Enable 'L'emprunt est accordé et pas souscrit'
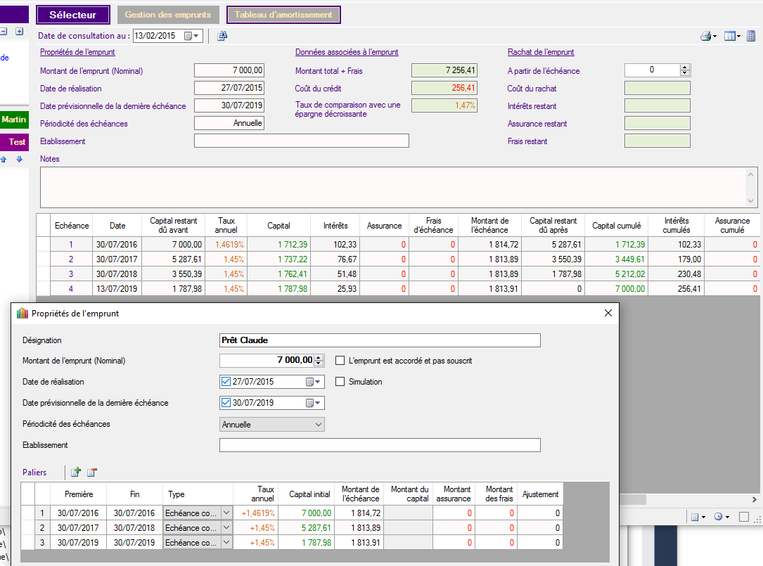 (340, 361)
